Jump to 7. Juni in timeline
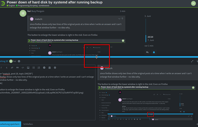198x127 pixels. tap(151, 40)
